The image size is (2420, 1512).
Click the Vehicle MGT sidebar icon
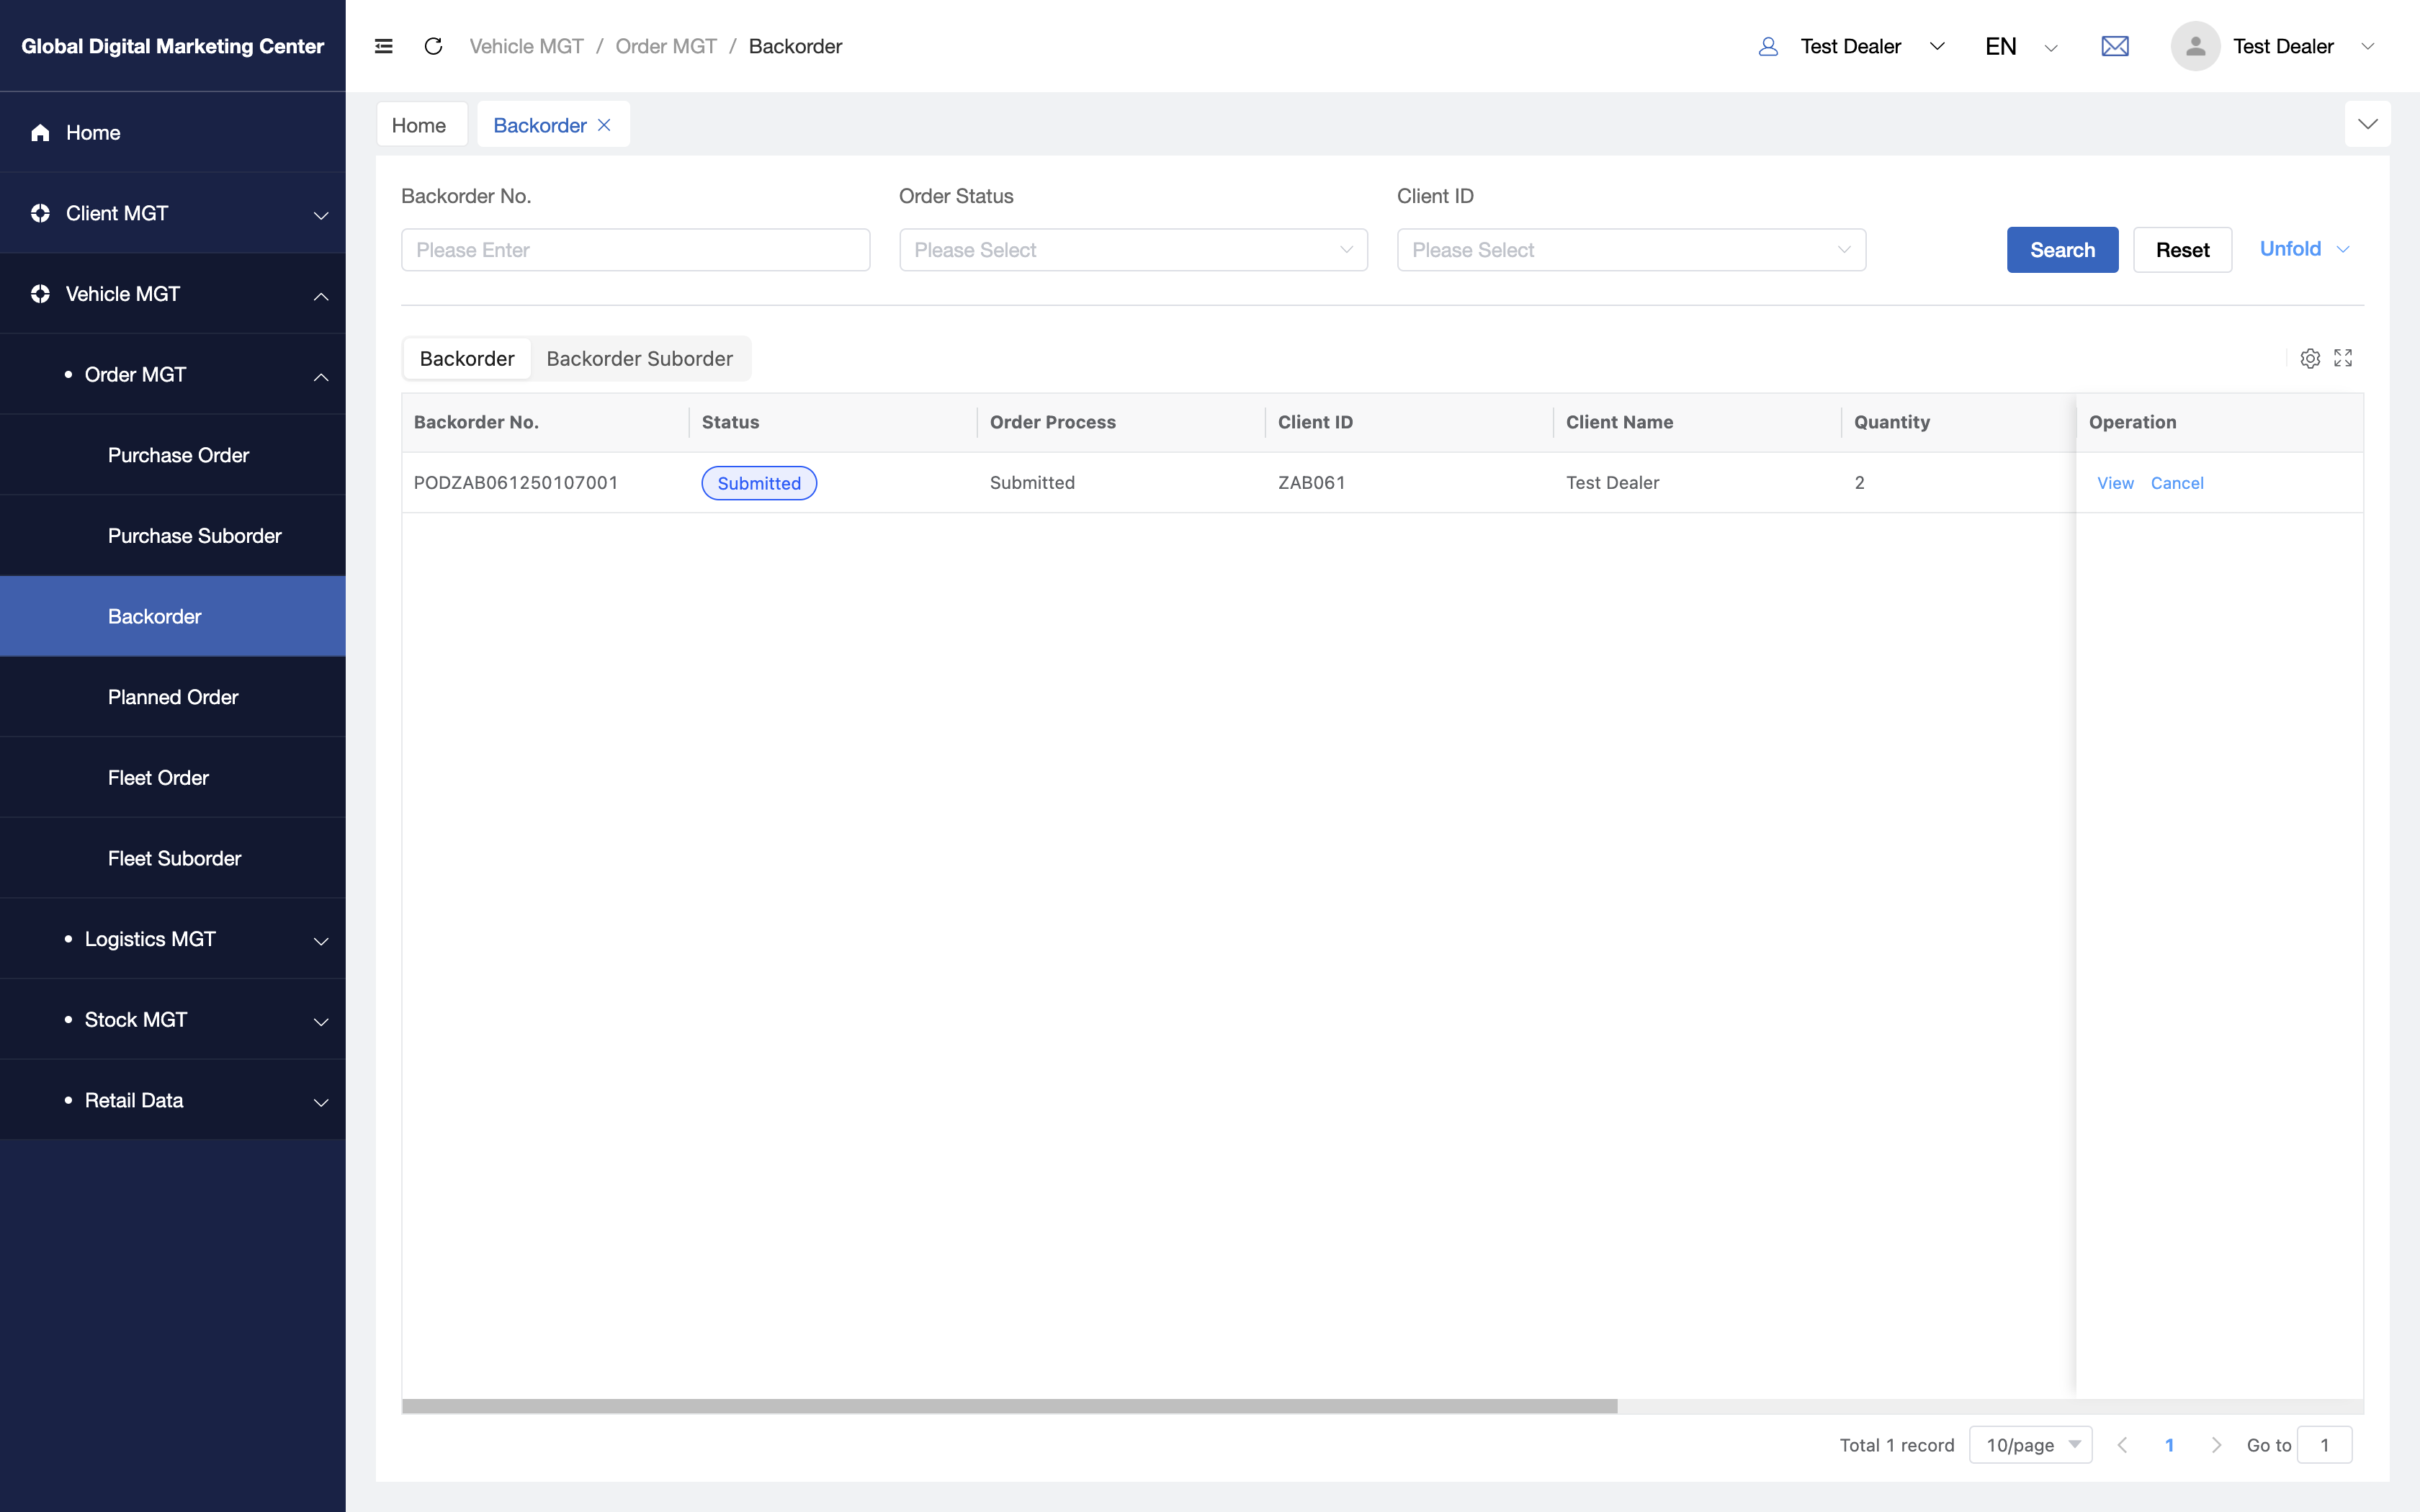[40, 294]
